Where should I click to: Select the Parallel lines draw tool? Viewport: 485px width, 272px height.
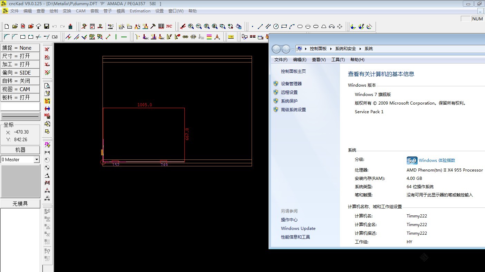pos(268,26)
